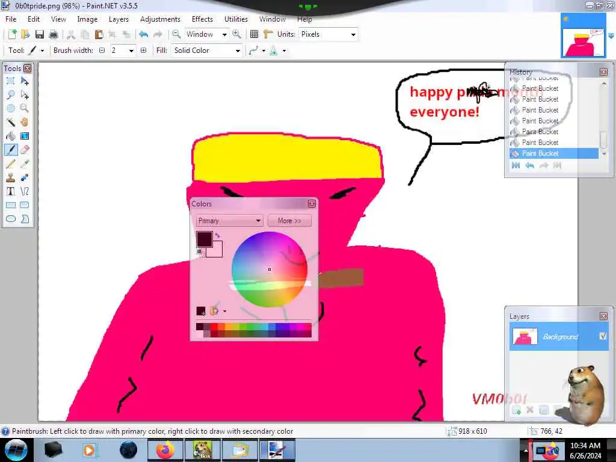
Task: Open the Adjustments menu
Action: pyautogui.click(x=160, y=19)
